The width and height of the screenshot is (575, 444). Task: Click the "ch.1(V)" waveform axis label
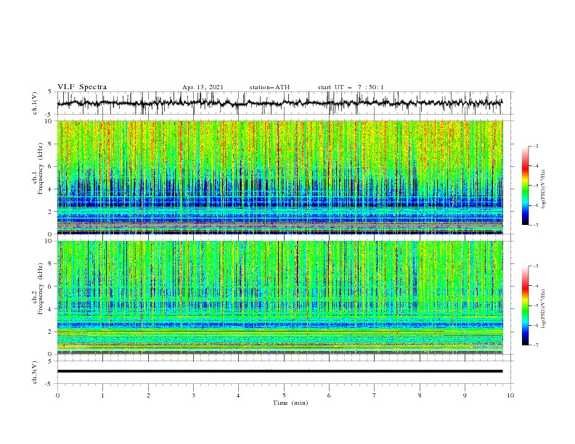pyautogui.click(x=35, y=103)
